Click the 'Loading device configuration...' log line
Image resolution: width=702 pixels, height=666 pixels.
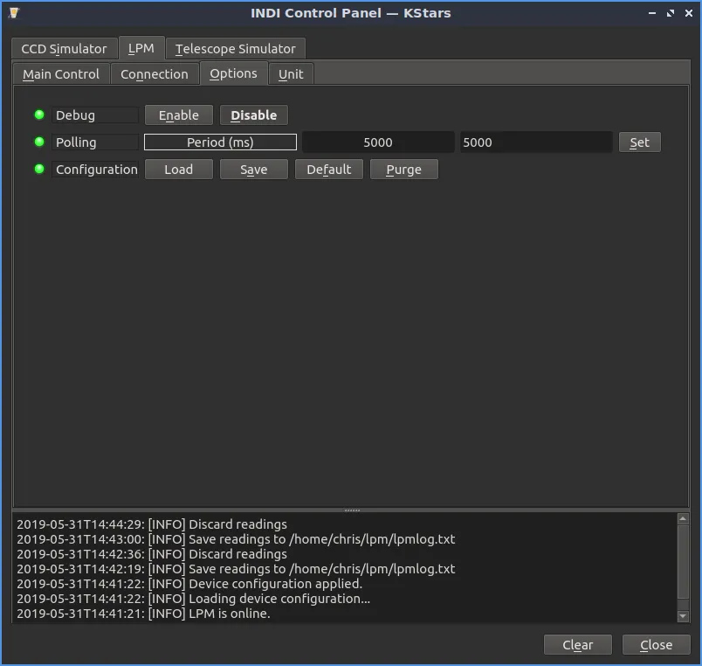click(x=194, y=599)
